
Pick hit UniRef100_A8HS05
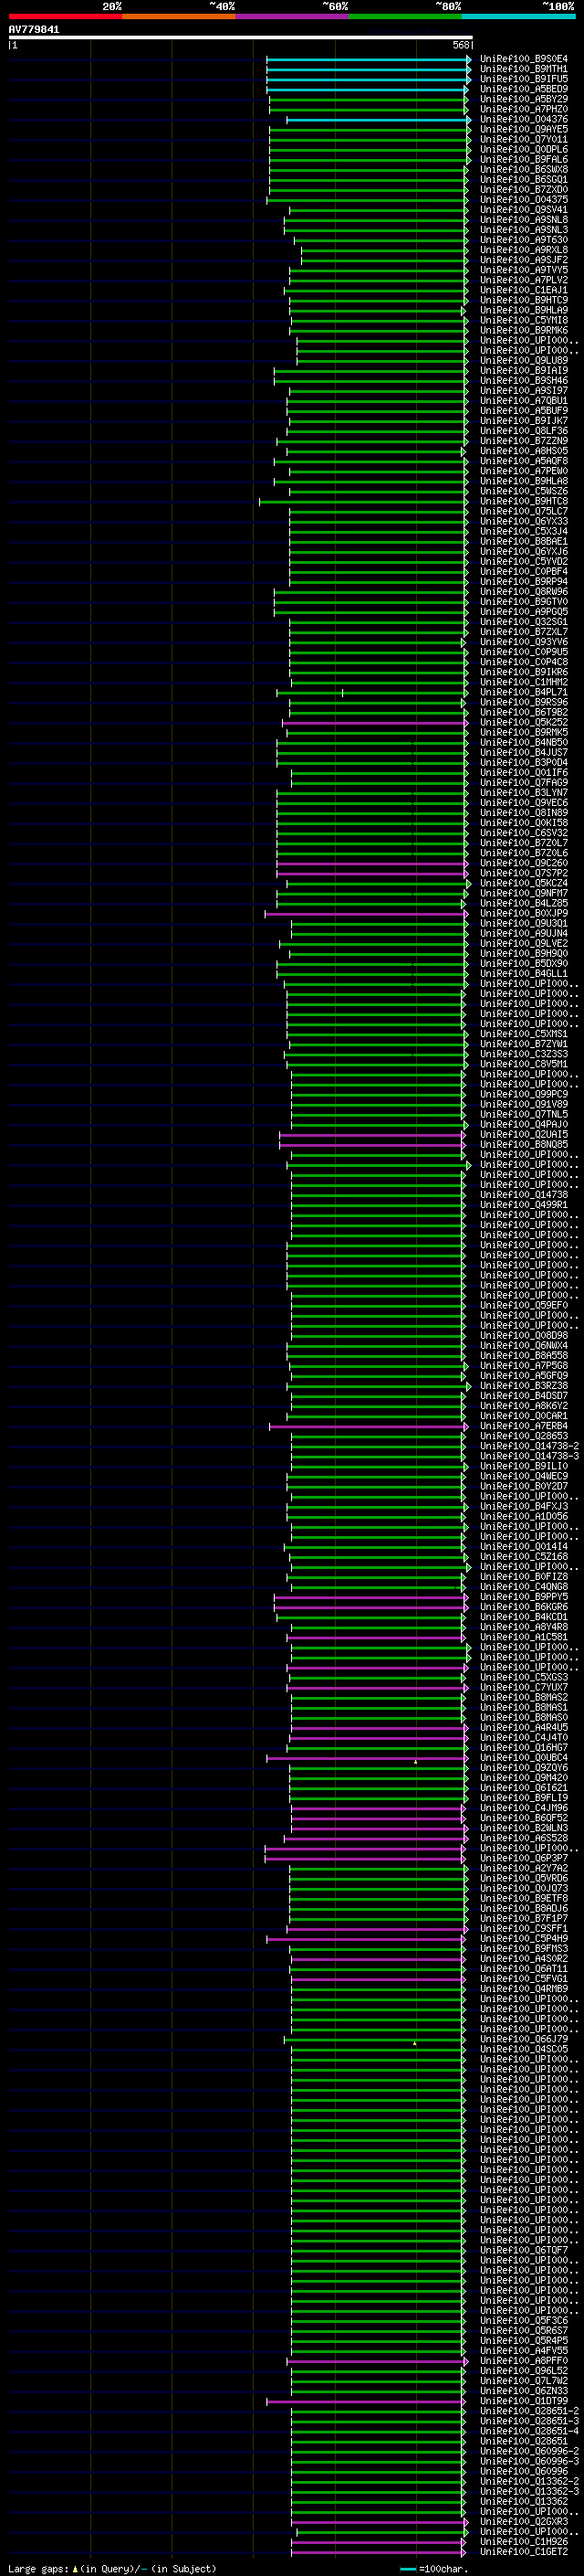[x=524, y=451]
